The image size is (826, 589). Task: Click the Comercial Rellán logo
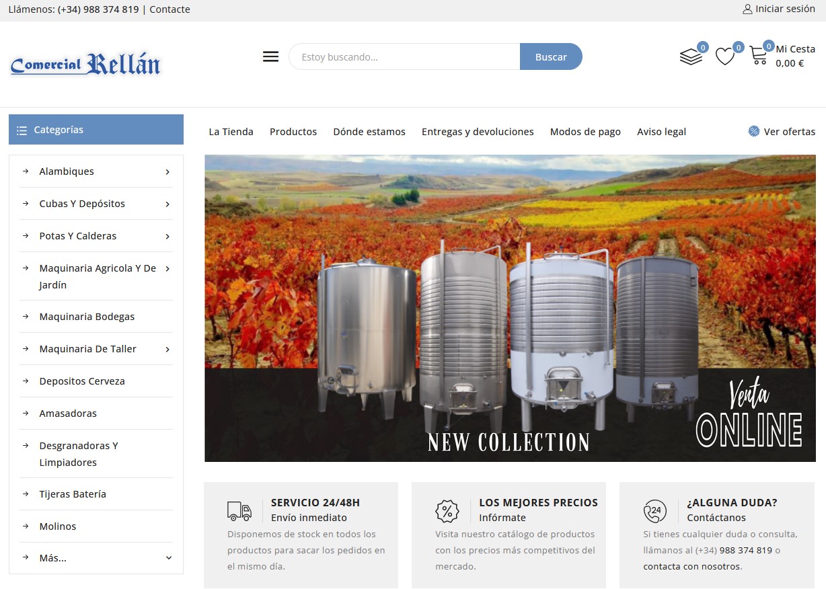[x=85, y=65]
